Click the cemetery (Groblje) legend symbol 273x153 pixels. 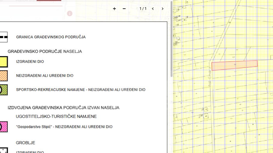point(4,150)
